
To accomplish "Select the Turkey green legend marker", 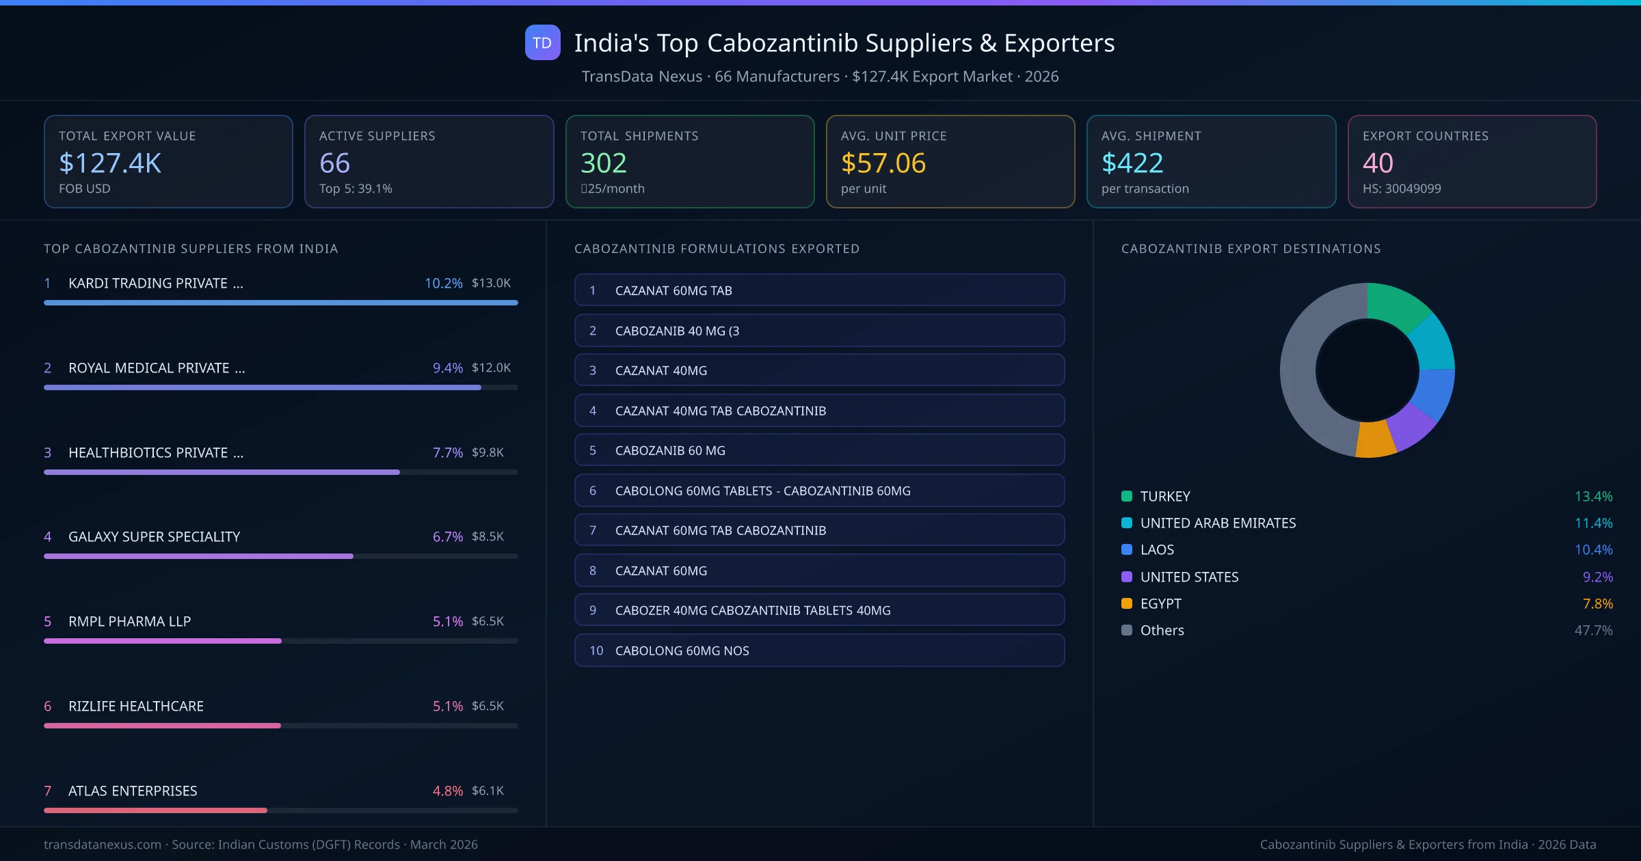I will point(1125,496).
